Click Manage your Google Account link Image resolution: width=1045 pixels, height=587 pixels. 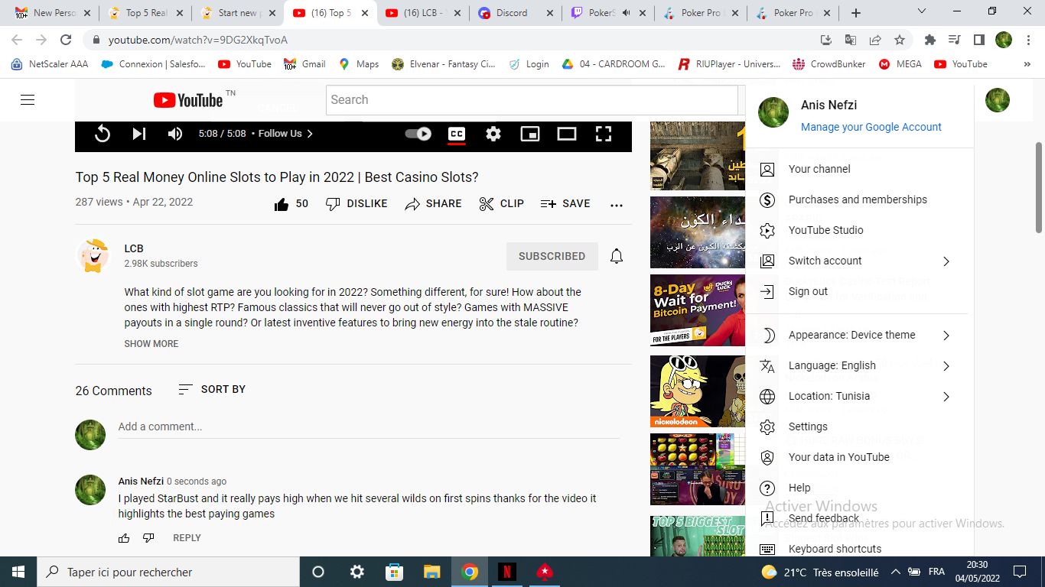(x=871, y=127)
